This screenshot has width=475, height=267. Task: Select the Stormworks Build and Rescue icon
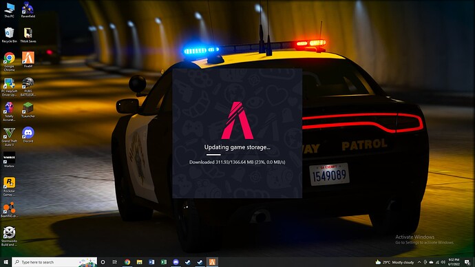point(9,237)
